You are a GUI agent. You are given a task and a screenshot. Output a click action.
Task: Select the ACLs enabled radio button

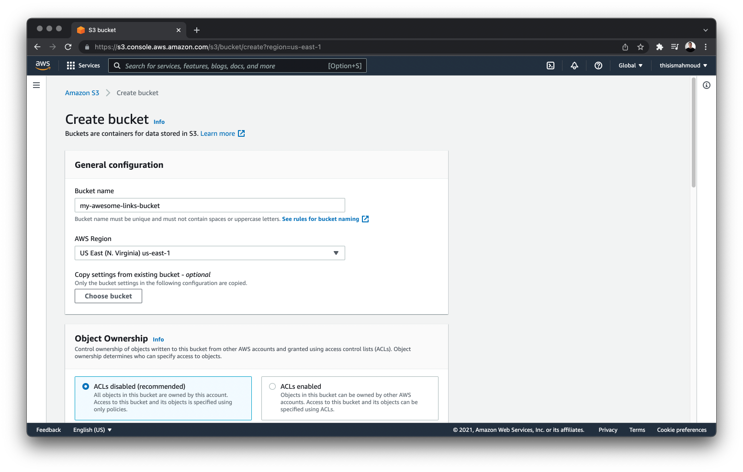click(272, 386)
